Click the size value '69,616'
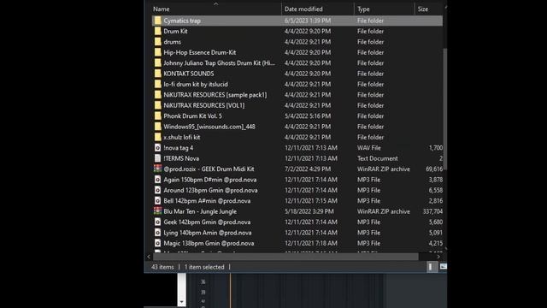The image size is (547, 308). (434, 169)
